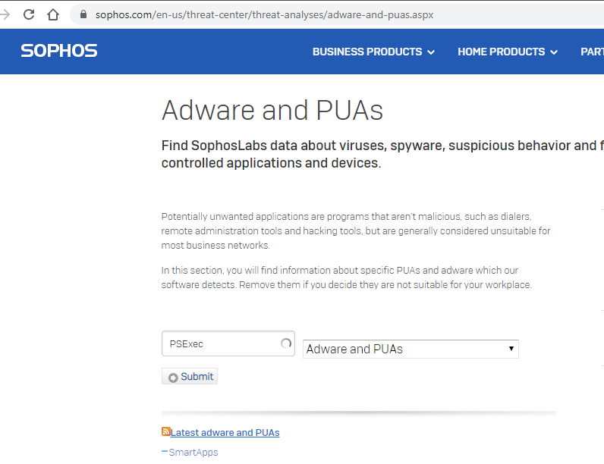Go to the browser home page icon
Image resolution: width=604 pixels, height=464 pixels.
53,14
